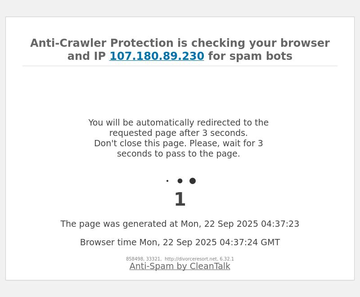Viewport: 360px width, 297px height.
Task: Click the smallest loading dot
Action: pos(167,181)
